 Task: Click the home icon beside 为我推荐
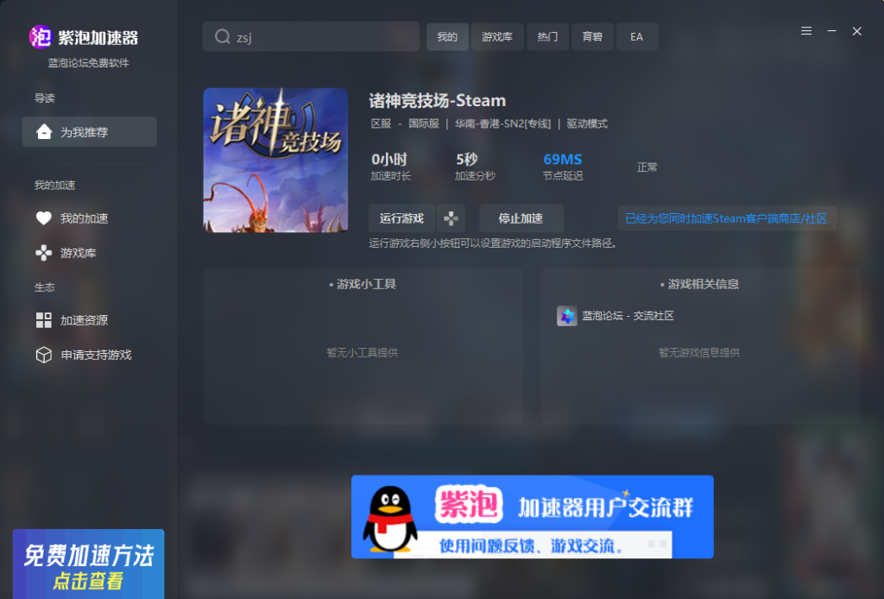pyautogui.click(x=44, y=132)
